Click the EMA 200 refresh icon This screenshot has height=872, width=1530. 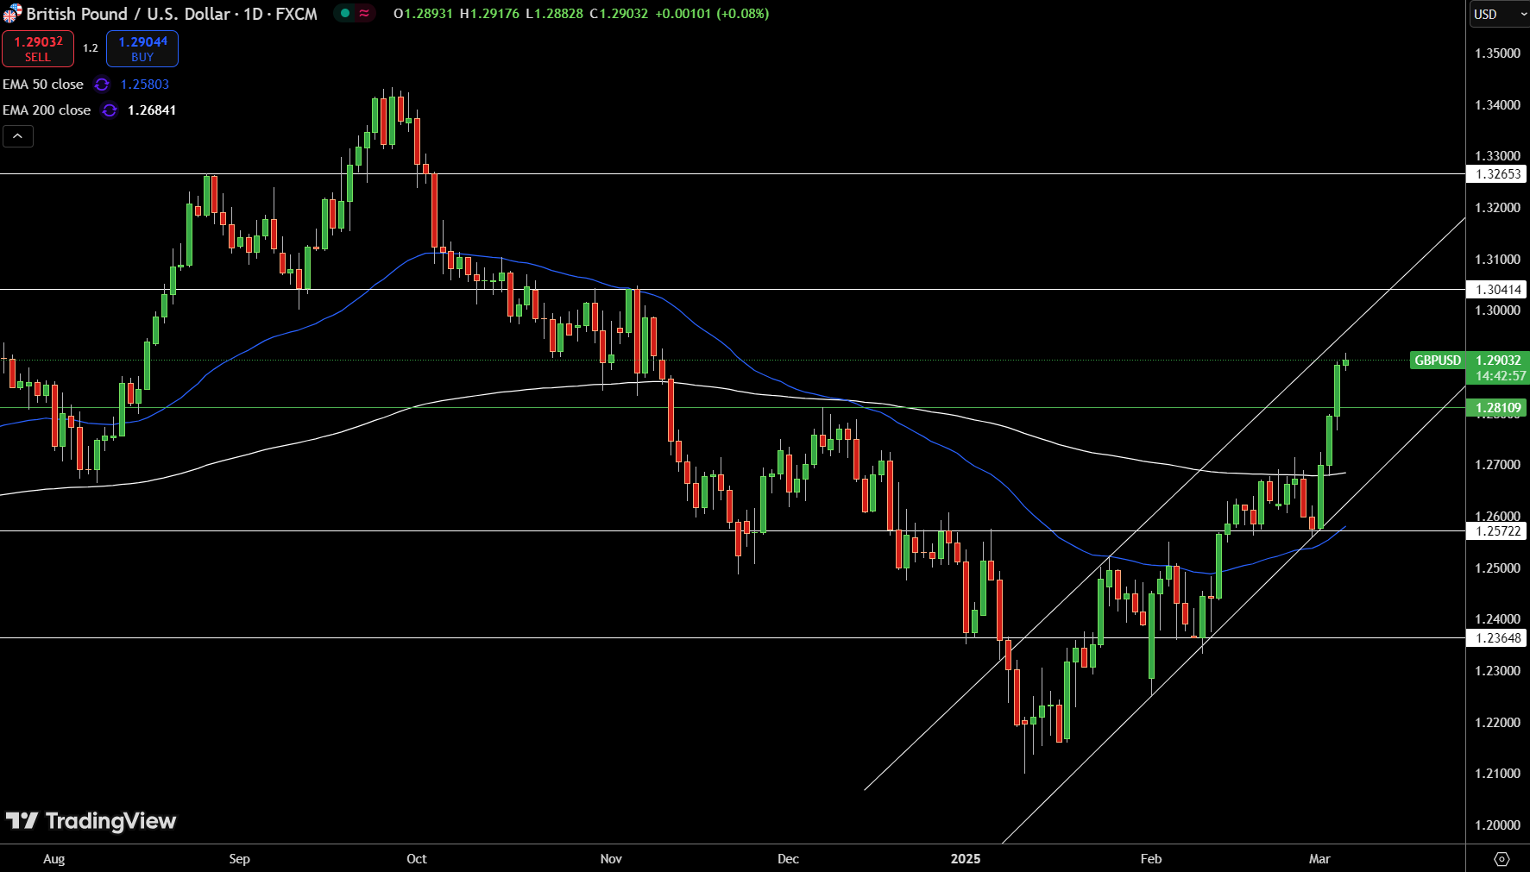(x=110, y=110)
